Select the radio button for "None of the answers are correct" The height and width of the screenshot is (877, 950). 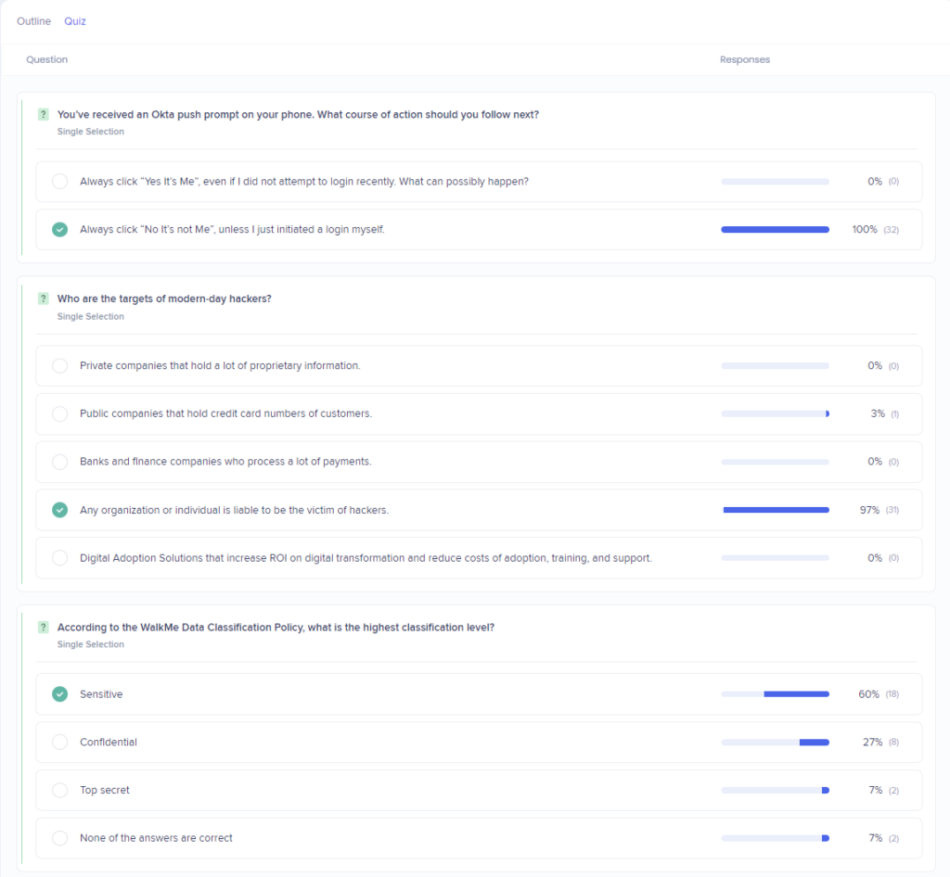pos(59,837)
